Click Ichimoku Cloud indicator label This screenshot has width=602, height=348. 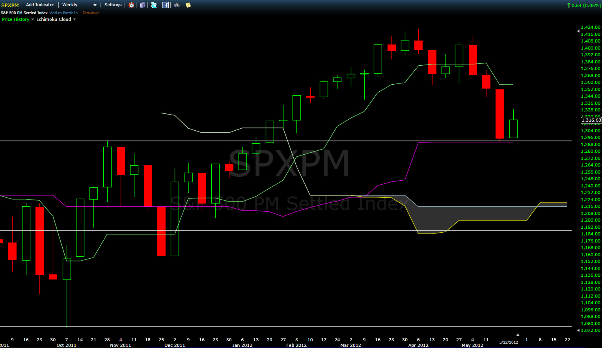pos(54,19)
